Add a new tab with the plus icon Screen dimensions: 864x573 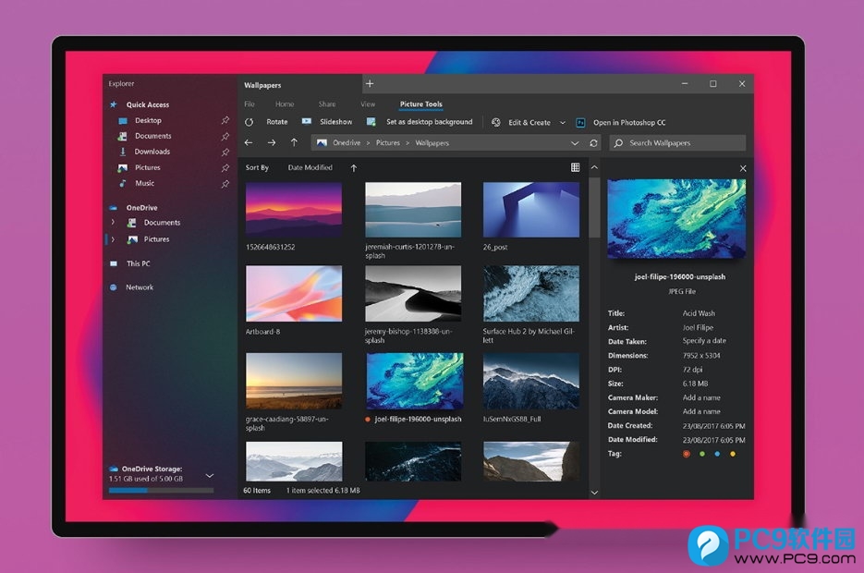[370, 84]
